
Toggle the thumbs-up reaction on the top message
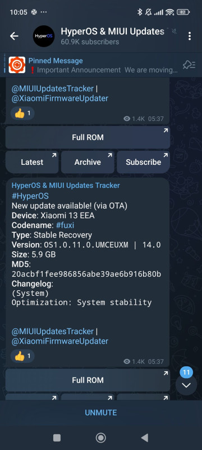(x=22, y=114)
